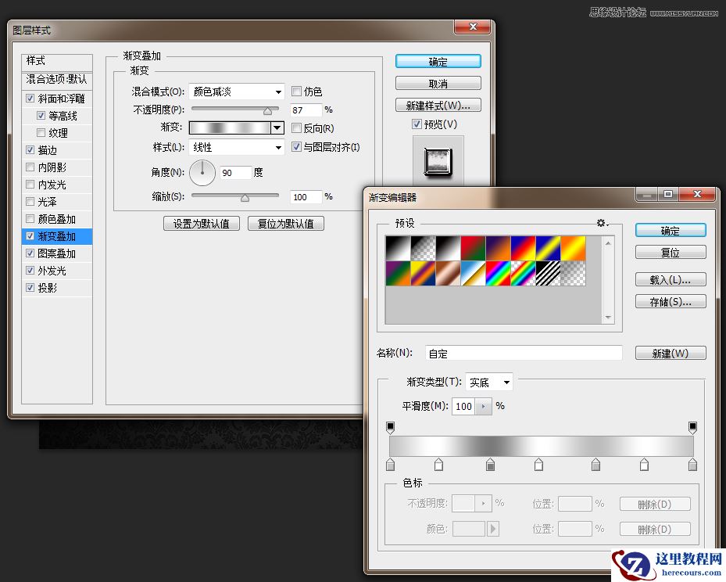Open the gradient presets gear menu
This screenshot has width=726, height=582.
[x=602, y=224]
